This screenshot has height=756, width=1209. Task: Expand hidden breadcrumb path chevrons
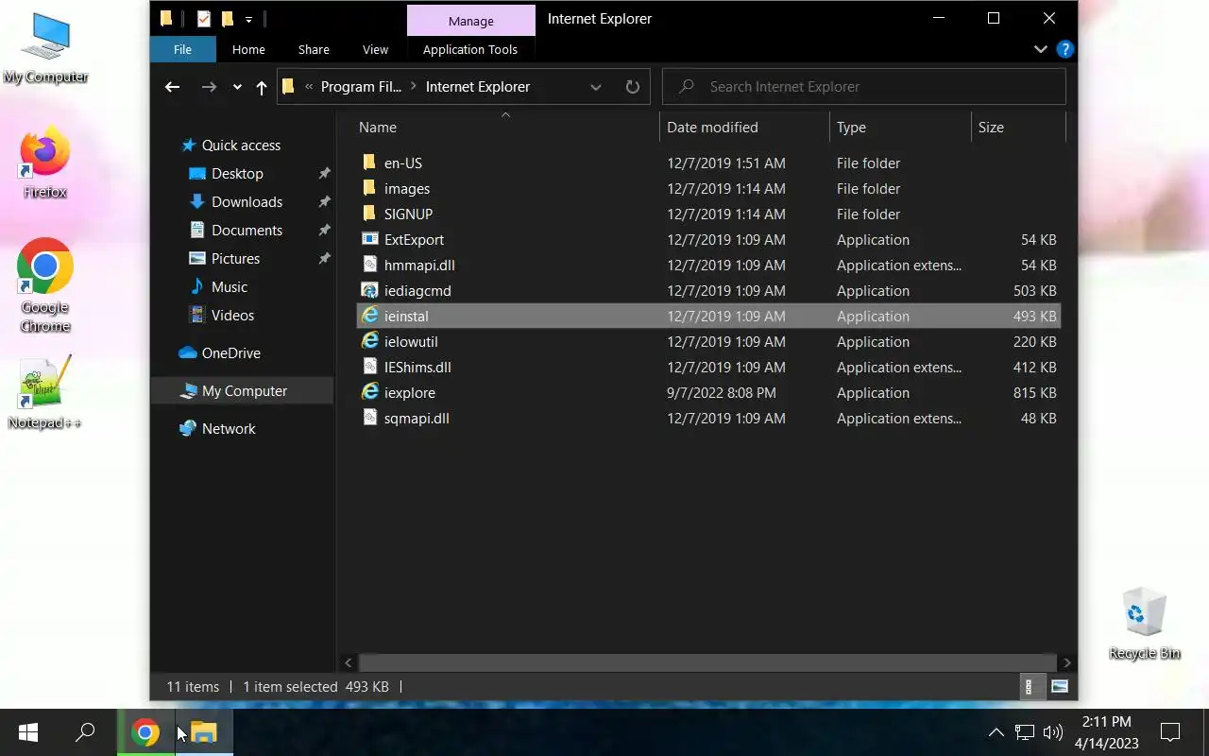309,87
